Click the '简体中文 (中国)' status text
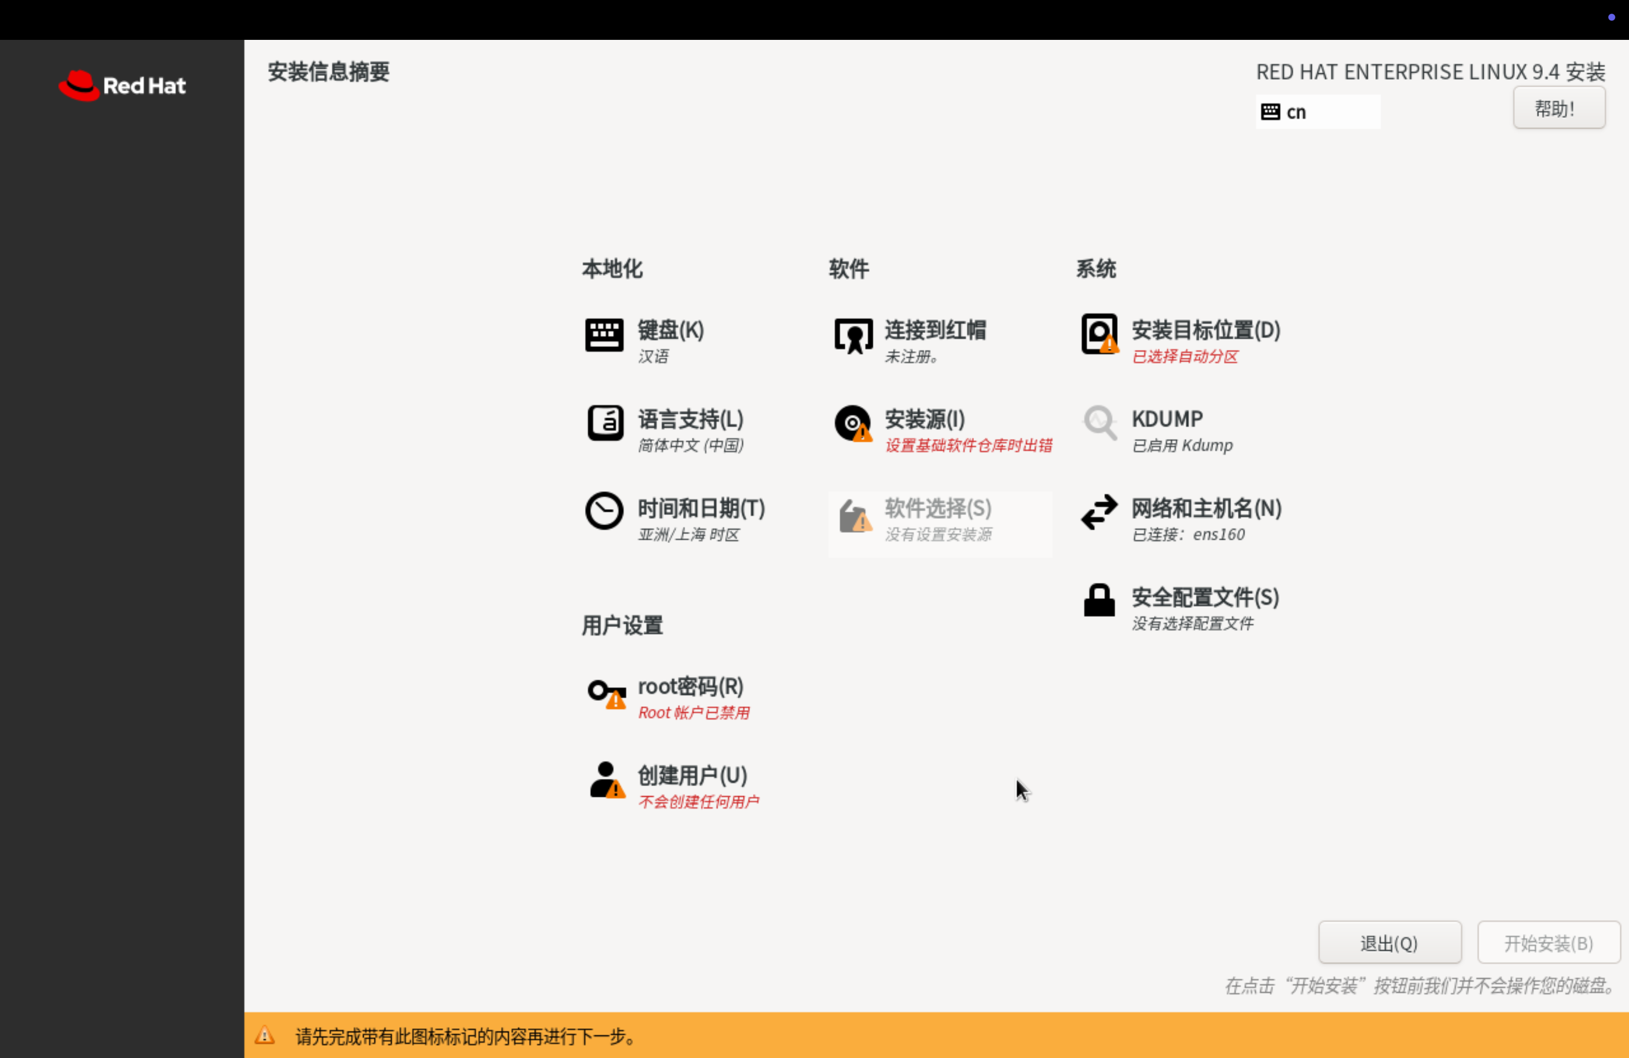 pos(691,446)
